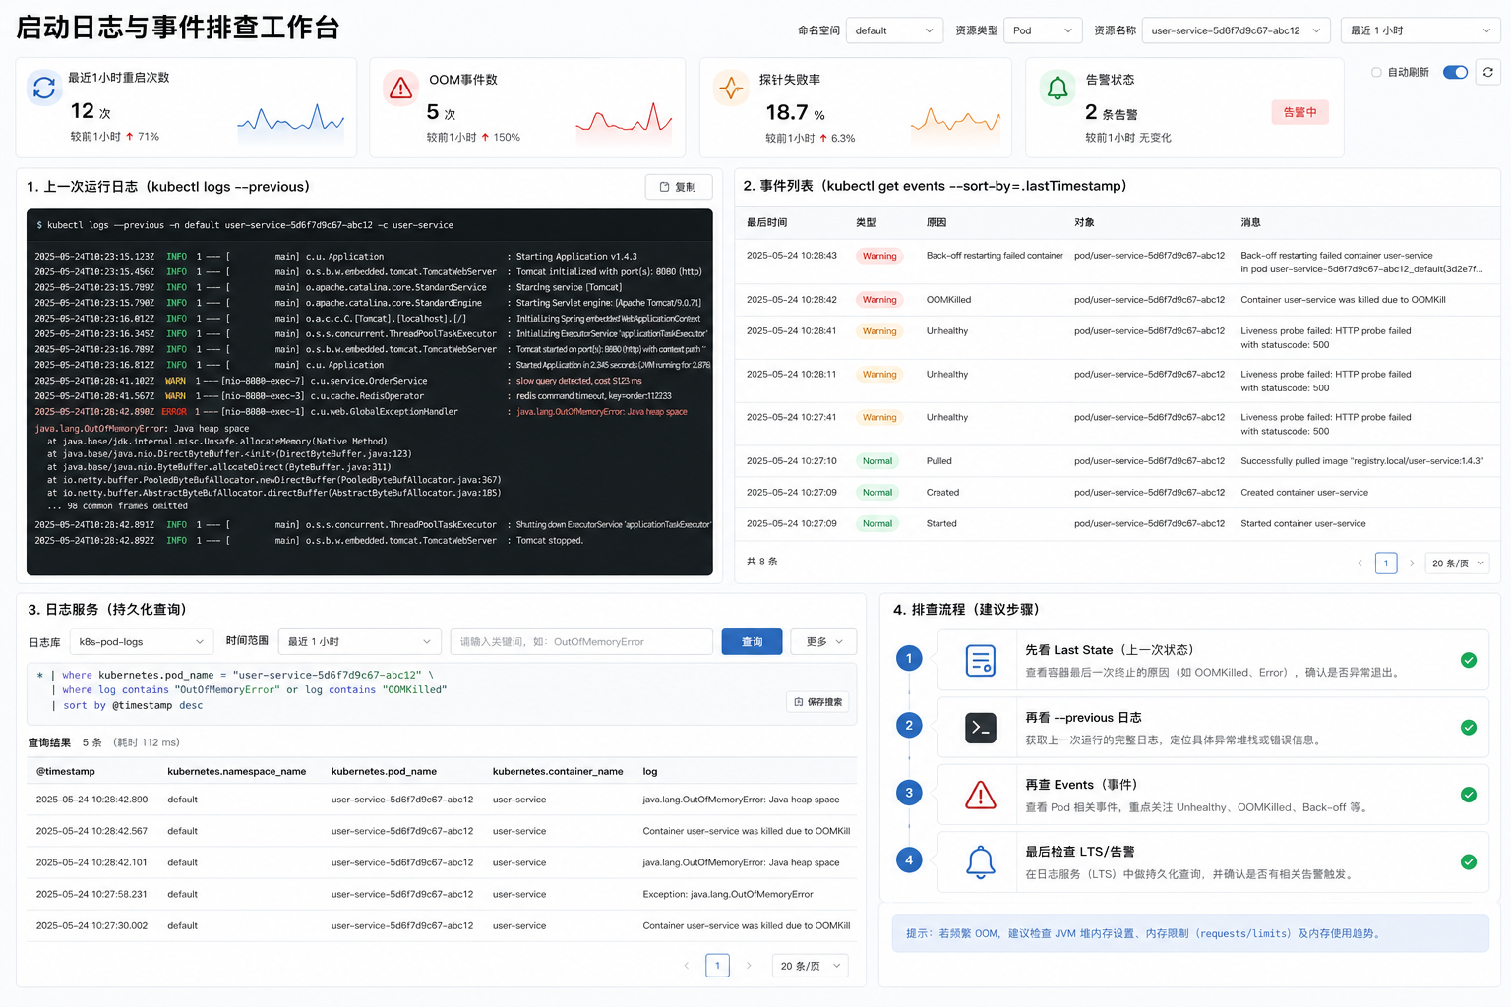Click the @timestamp column header in results
Viewport: 1511px width, 1007px height.
pos(66,771)
